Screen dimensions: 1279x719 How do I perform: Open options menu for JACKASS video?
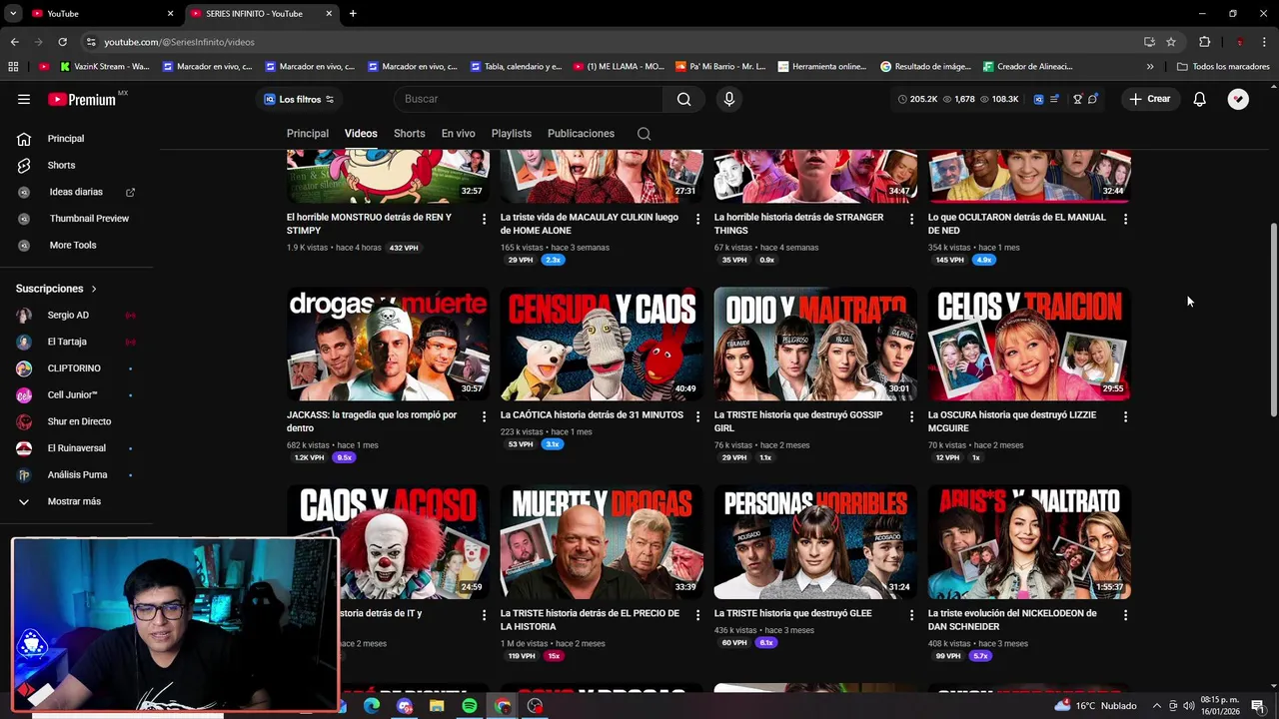(x=484, y=416)
